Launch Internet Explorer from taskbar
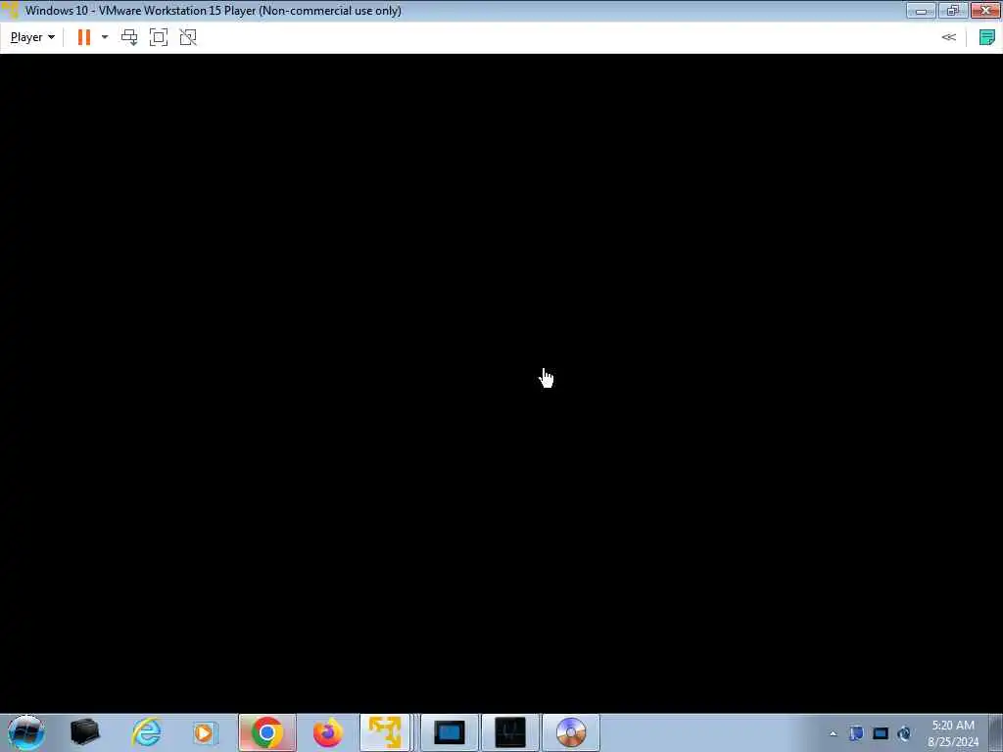Viewport: 1003px width, 752px height. 146,732
